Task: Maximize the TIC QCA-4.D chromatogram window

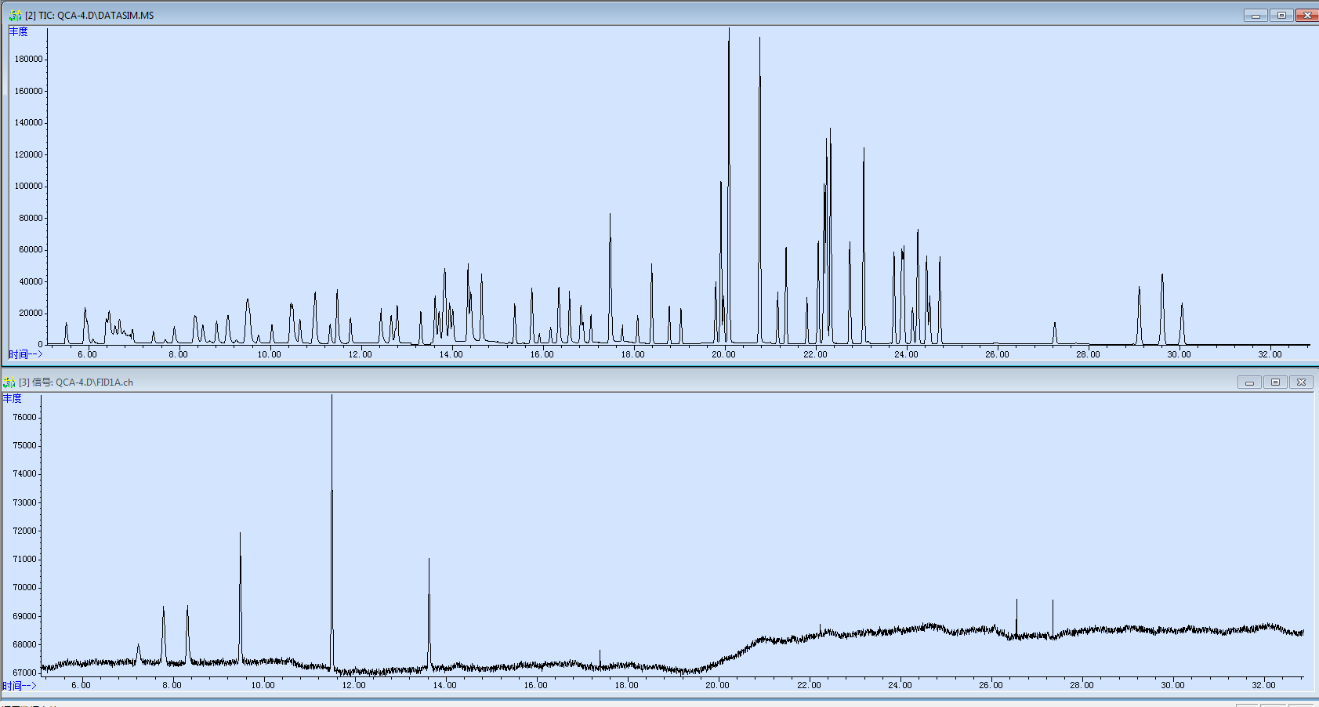Action: 1281,15
